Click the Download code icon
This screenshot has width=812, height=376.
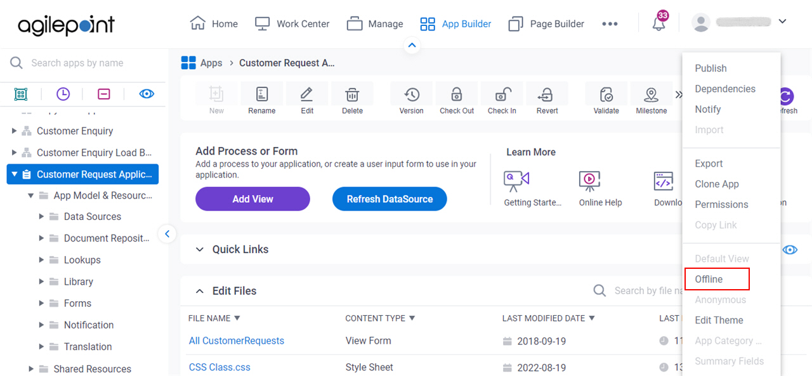pos(664,181)
